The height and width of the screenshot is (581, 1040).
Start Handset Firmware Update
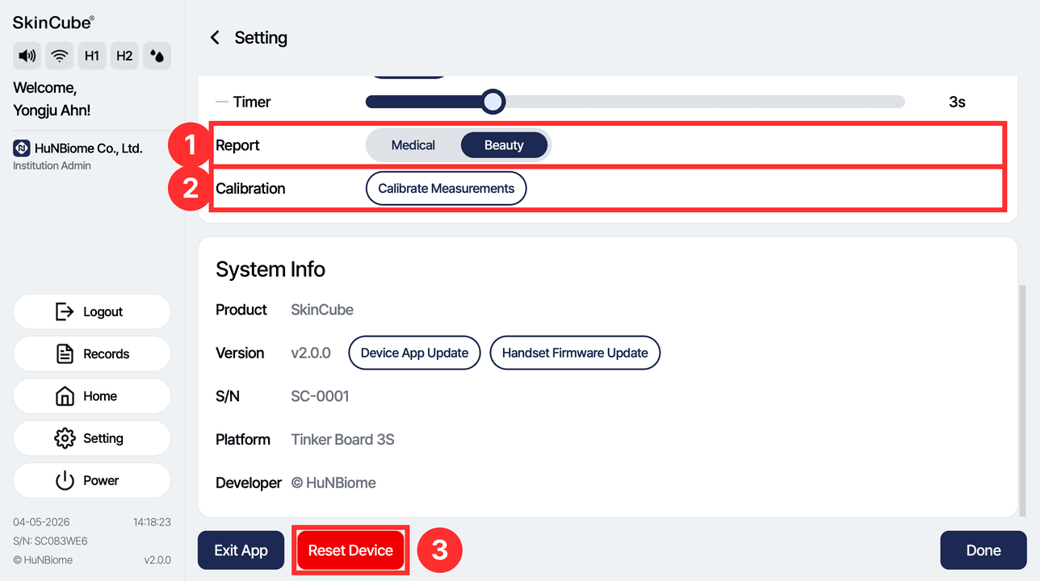(575, 353)
